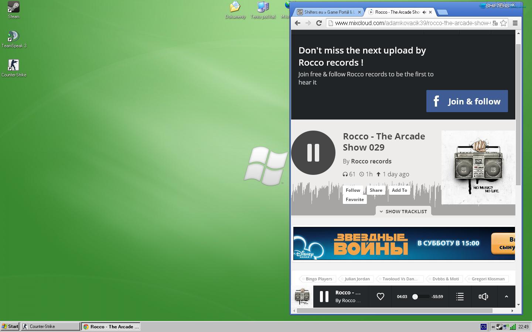
Task: Bookmark page with the star icon
Action: click(x=503, y=23)
